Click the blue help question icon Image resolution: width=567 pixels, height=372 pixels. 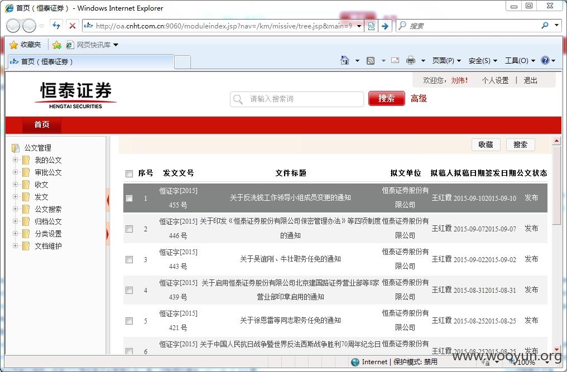click(x=545, y=60)
